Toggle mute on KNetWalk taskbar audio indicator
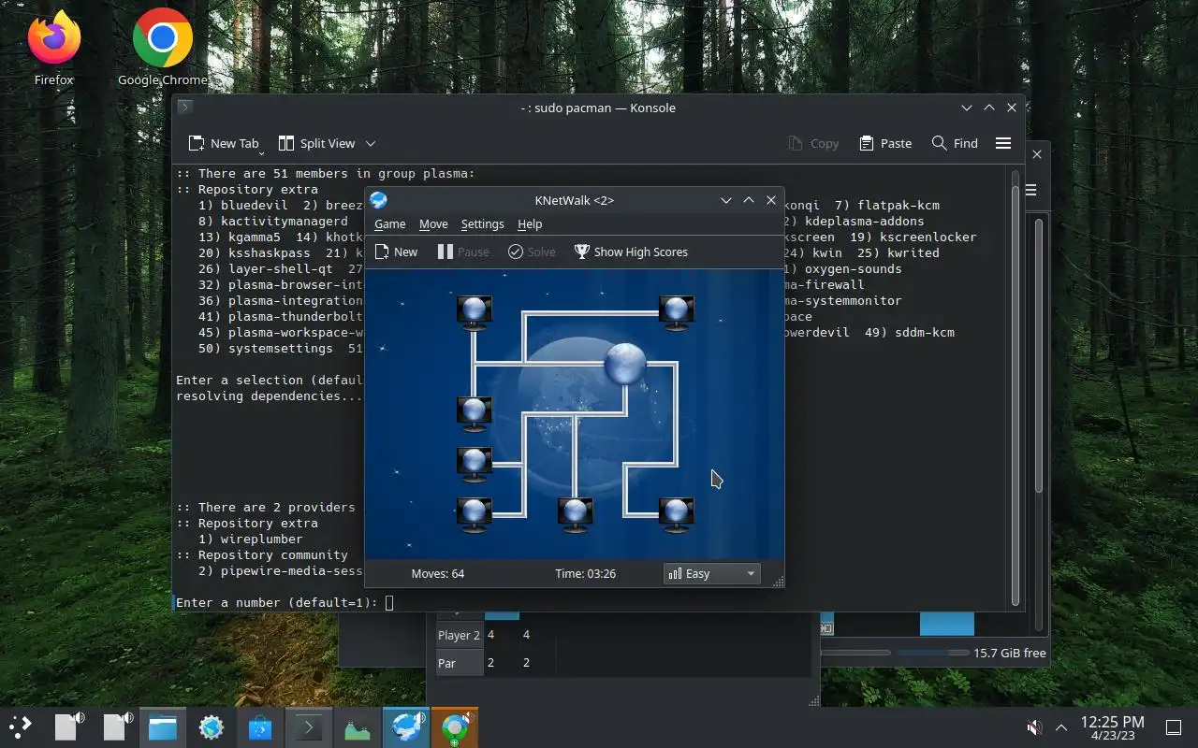Image resolution: width=1198 pixels, height=748 pixels. point(422,717)
